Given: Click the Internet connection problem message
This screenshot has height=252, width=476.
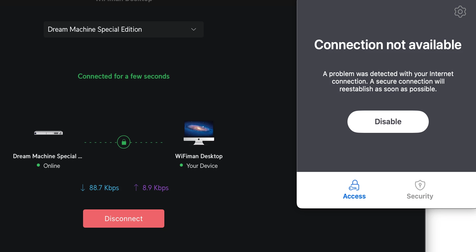Looking at the screenshot, I should click(x=388, y=81).
